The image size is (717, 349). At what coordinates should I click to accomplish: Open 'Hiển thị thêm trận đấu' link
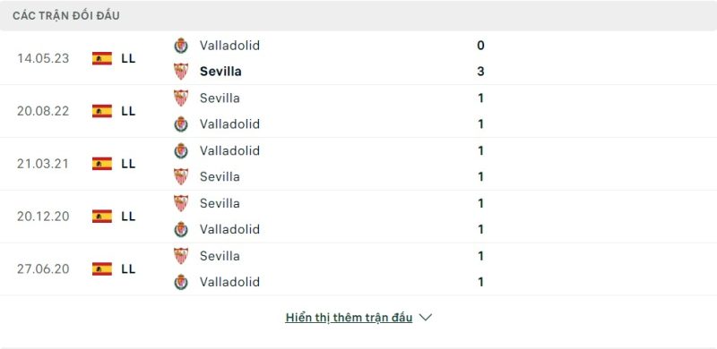click(x=349, y=318)
